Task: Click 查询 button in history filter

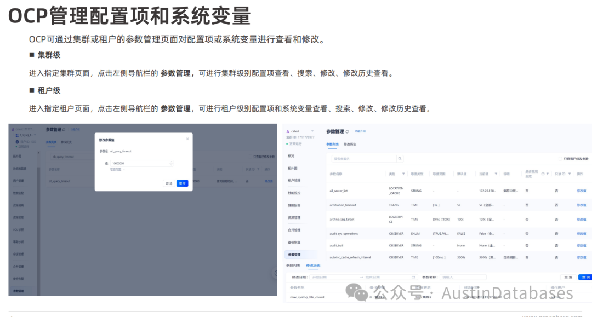Action: 585,277
